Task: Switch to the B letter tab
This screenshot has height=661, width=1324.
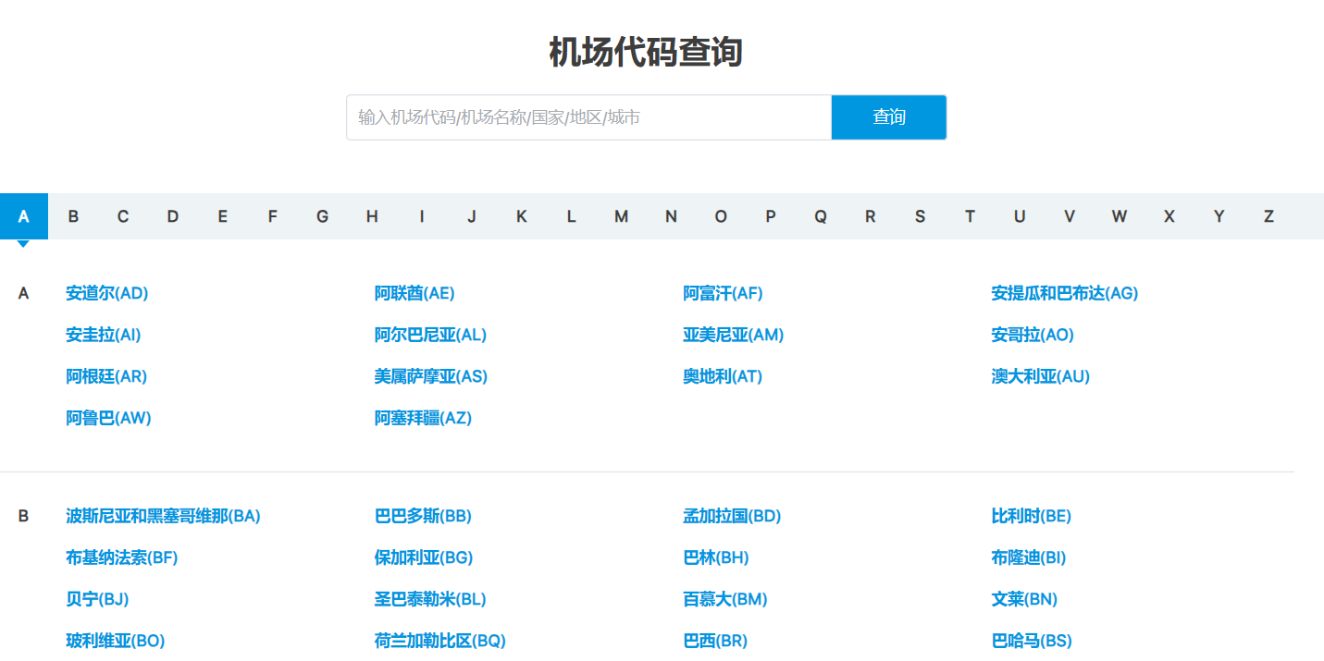Action: pyautogui.click(x=73, y=216)
